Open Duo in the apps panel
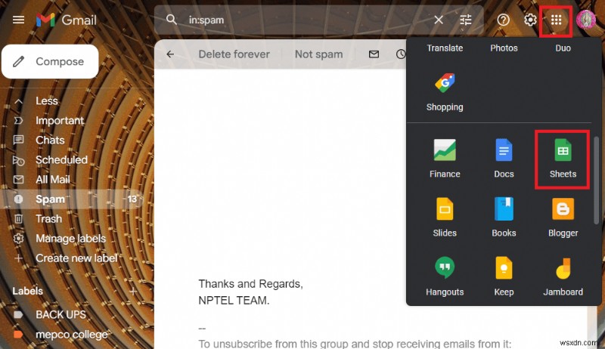Screen dimensions: 605x349 coord(563,48)
